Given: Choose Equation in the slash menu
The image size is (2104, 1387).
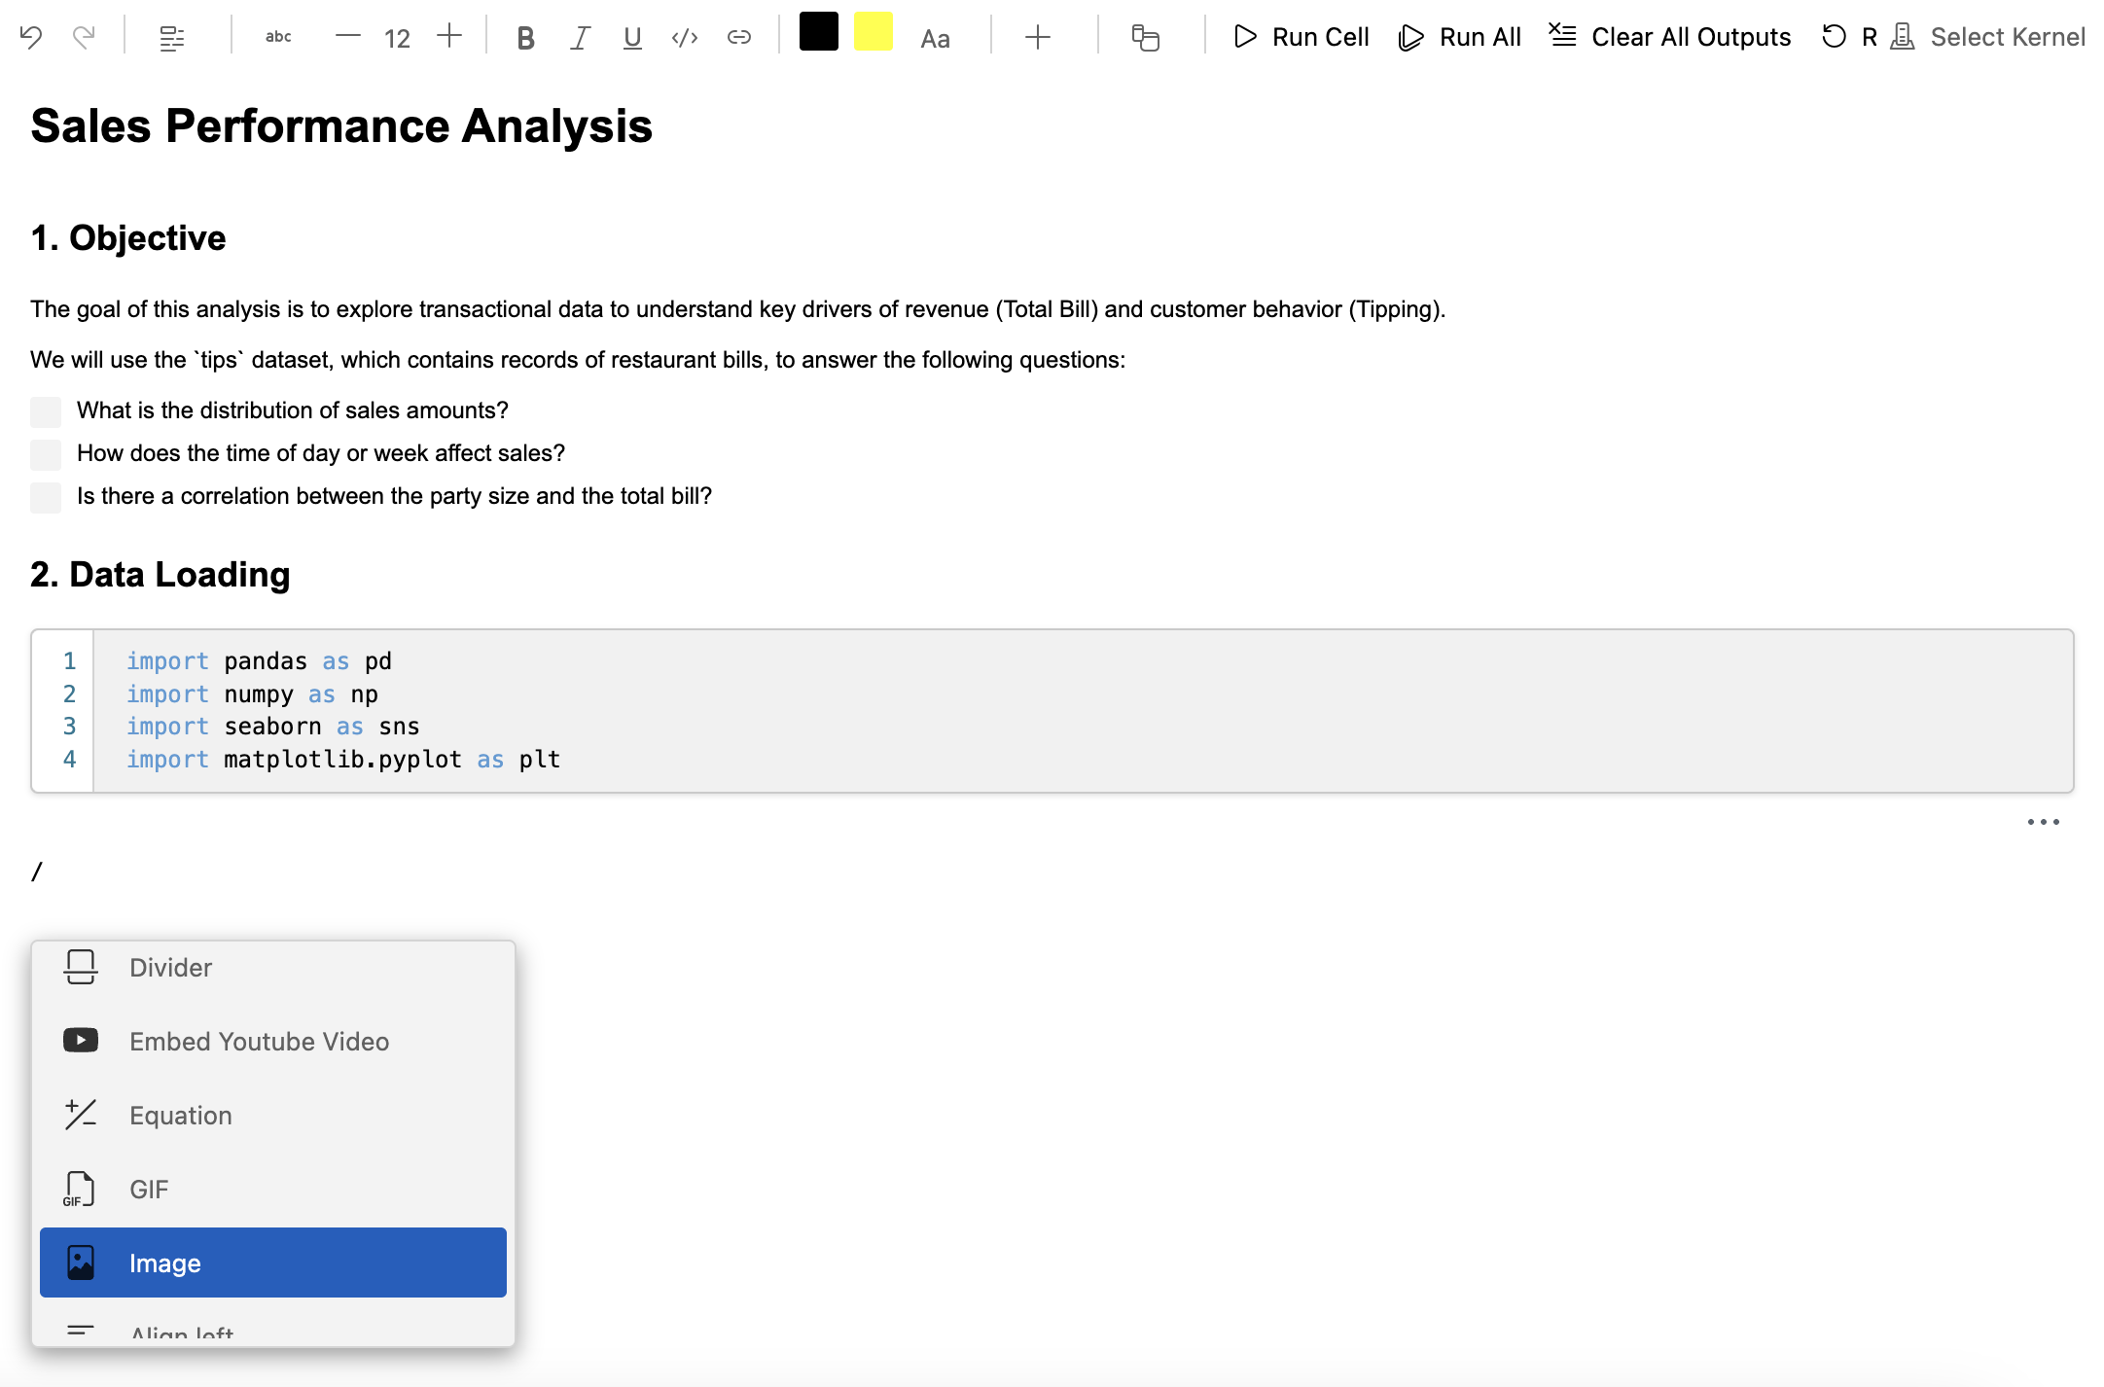Looking at the screenshot, I should [x=180, y=1115].
